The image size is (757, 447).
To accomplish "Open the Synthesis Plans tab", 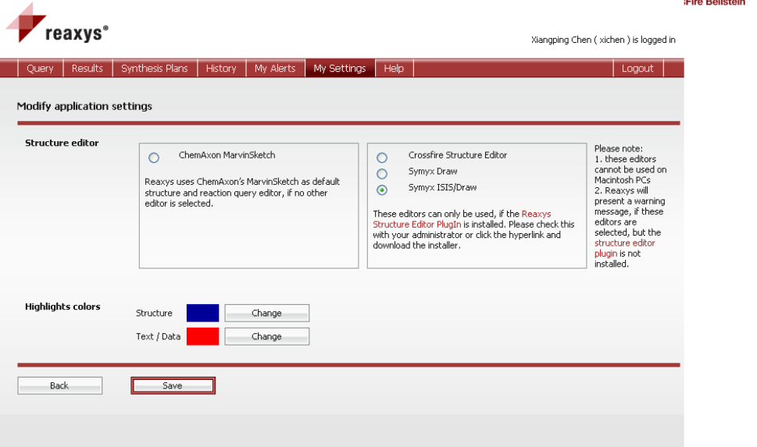I will [155, 69].
